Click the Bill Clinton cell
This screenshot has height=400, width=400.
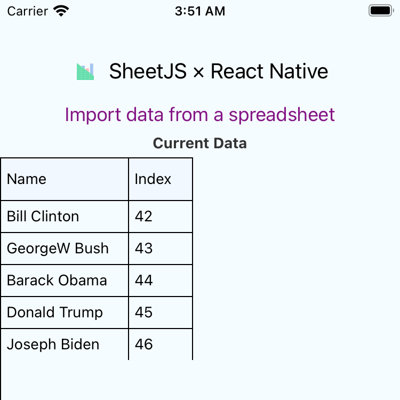[65, 217]
